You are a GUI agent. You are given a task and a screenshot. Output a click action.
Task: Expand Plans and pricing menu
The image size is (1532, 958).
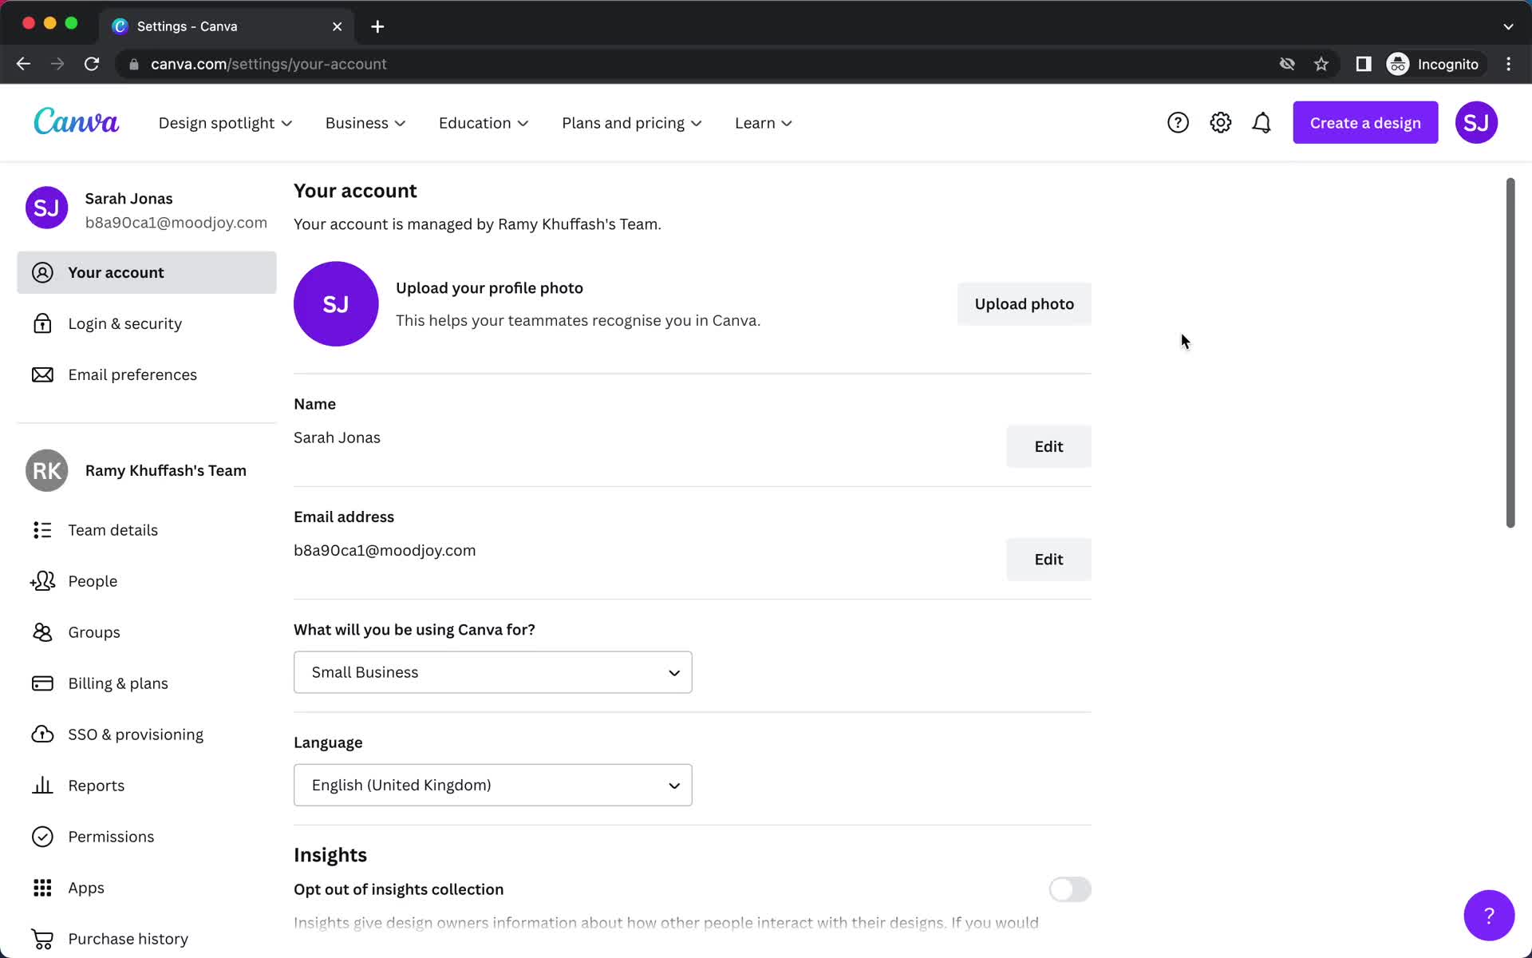tap(632, 123)
